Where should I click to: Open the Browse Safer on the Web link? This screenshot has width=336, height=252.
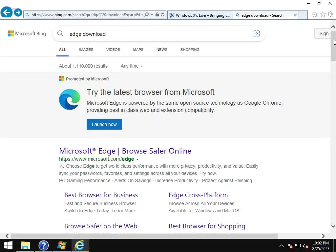point(101,226)
